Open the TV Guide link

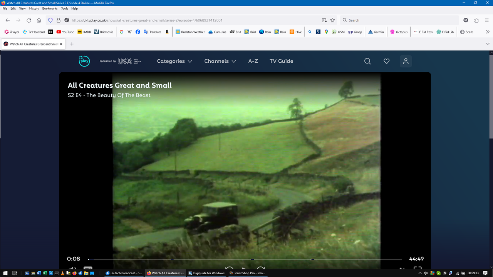coord(281,61)
